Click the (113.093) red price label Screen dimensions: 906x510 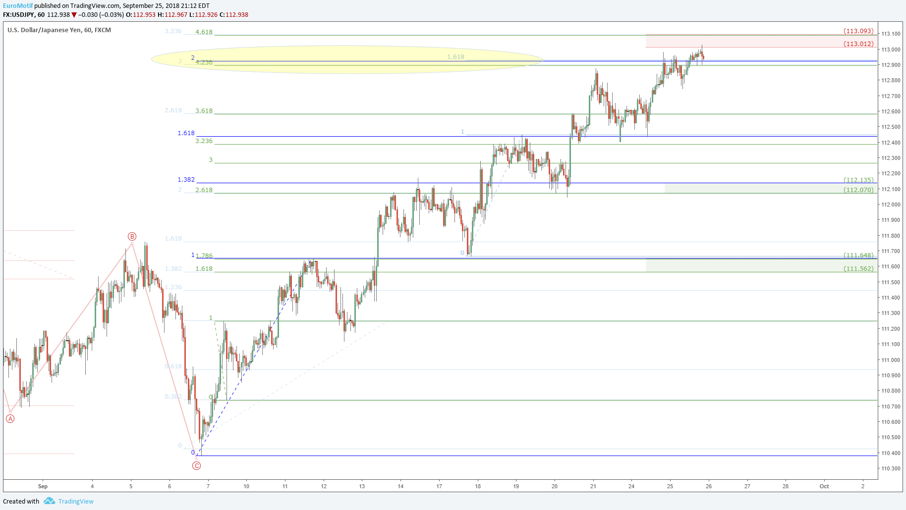point(859,31)
